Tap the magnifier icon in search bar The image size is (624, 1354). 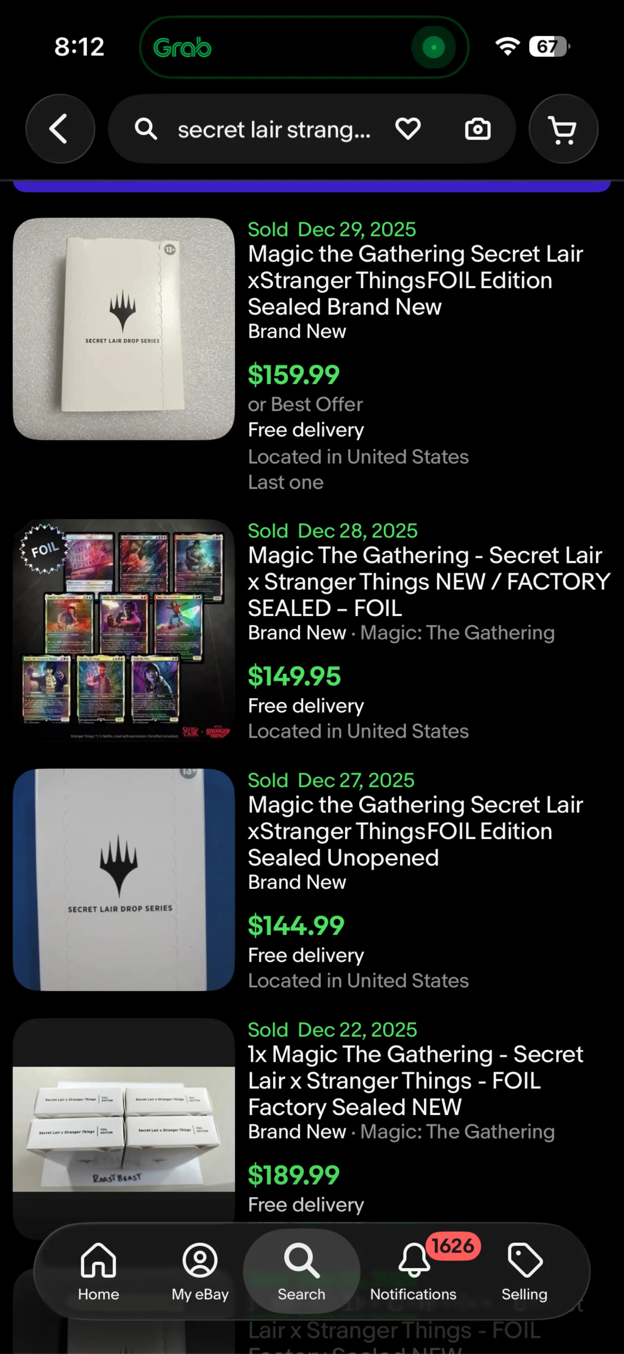click(x=146, y=129)
